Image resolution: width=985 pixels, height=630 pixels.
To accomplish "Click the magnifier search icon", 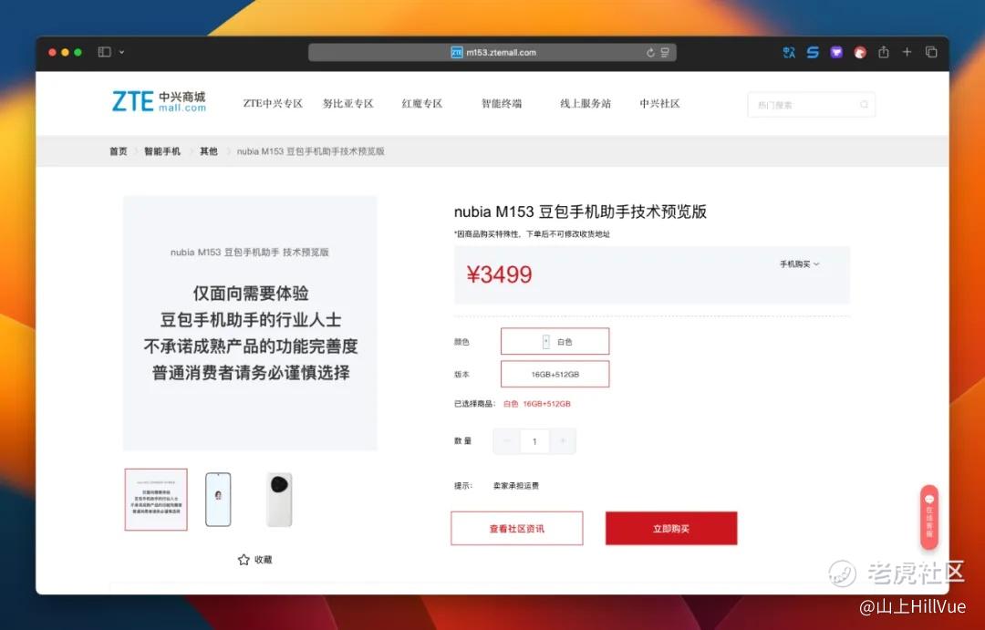I will pyautogui.click(x=864, y=105).
